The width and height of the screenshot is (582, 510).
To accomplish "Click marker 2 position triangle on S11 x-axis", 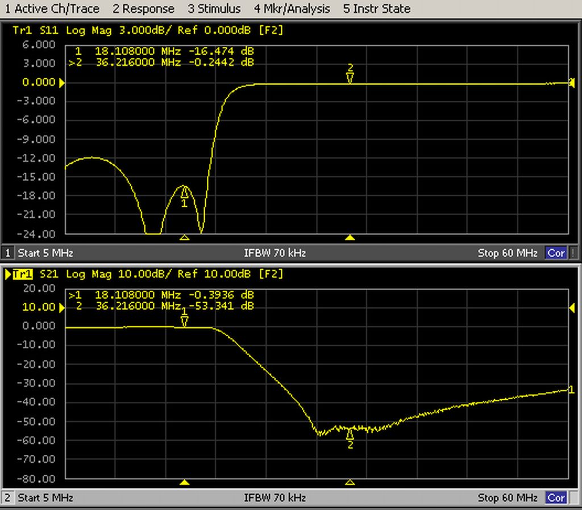I will pos(350,237).
